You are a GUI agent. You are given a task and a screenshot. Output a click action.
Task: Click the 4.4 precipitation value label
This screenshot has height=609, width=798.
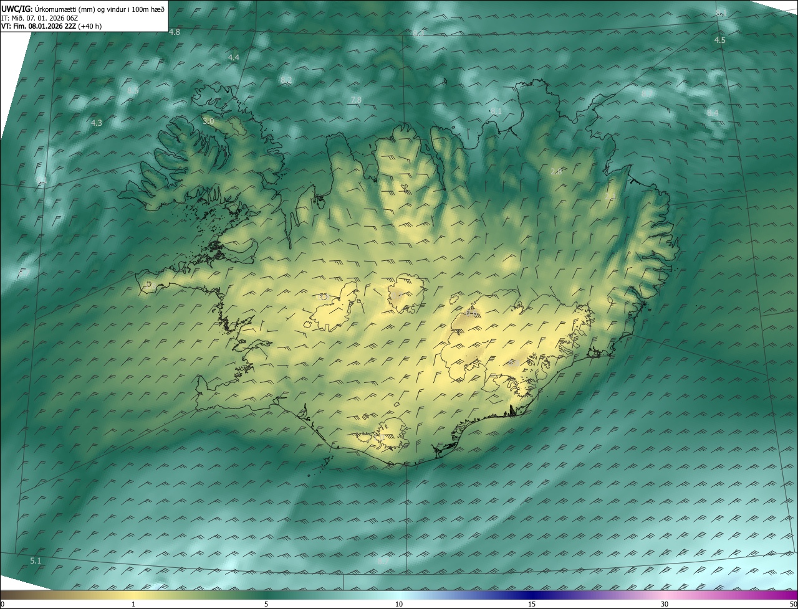click(x=233, y=57)
